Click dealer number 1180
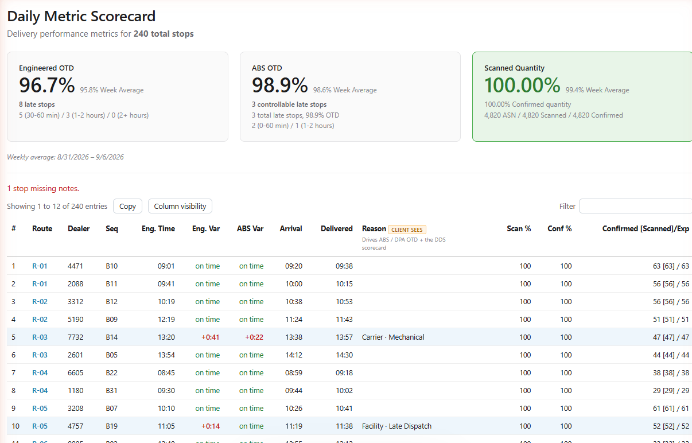The image size is (692, 443). 75,390
